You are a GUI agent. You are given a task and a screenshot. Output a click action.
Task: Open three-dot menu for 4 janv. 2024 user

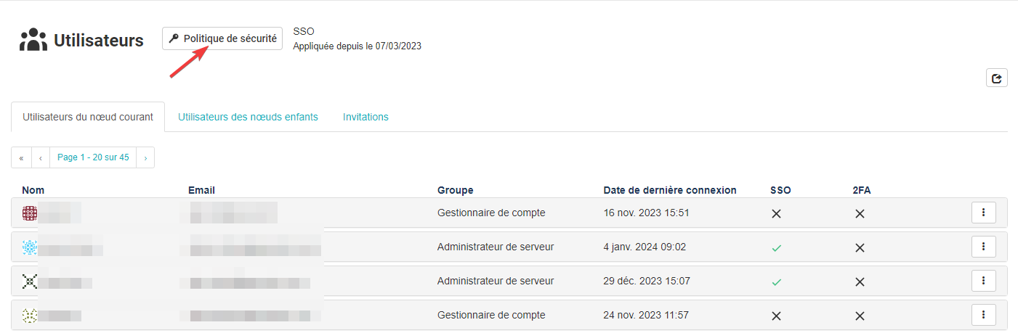[983, 247]
